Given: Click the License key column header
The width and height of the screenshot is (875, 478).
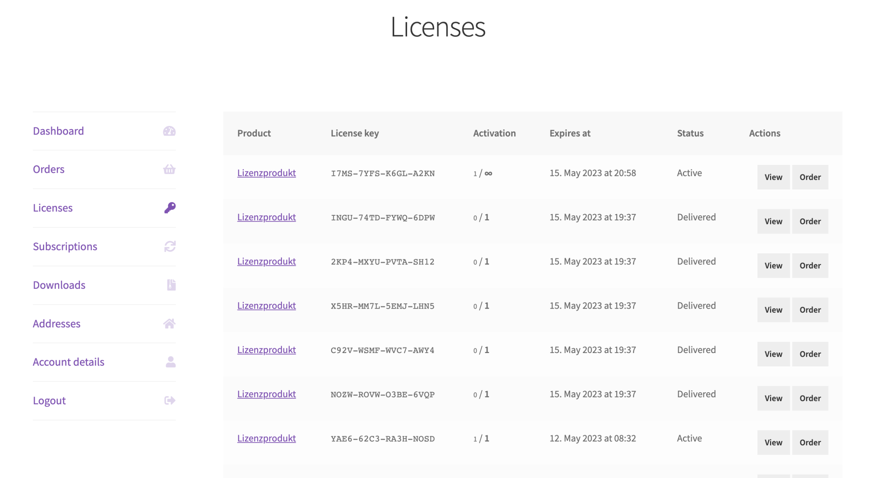Looking at the screenshot, I should point(355,133).
